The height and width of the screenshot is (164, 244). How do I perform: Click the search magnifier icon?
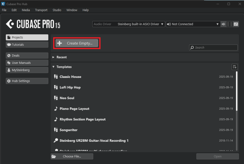click(x=192, y=47)
